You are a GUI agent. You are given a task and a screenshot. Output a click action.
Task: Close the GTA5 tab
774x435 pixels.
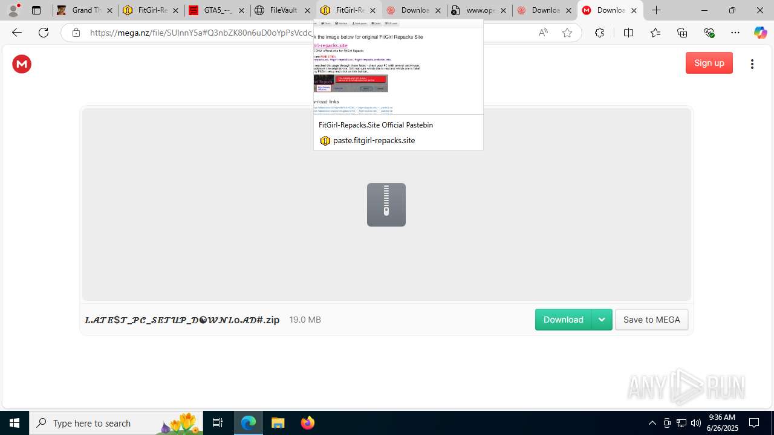coord(241,10)
